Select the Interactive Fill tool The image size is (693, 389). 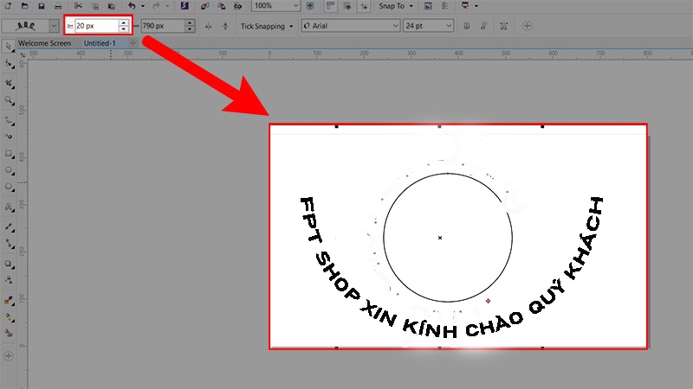(x=9, y=317)
